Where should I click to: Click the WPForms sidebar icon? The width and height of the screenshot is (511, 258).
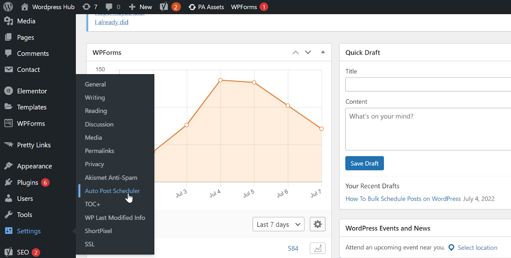(9, 123)
